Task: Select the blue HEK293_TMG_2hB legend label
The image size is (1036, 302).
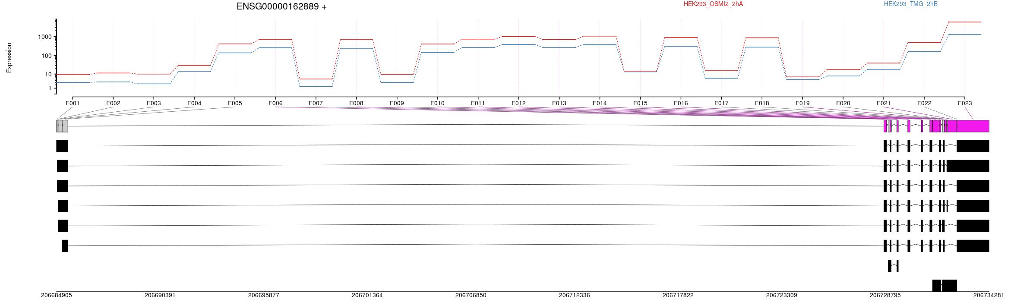Action: point(911,4)
